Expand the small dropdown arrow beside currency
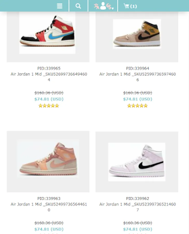189x234 pixels. pos(113,8)
